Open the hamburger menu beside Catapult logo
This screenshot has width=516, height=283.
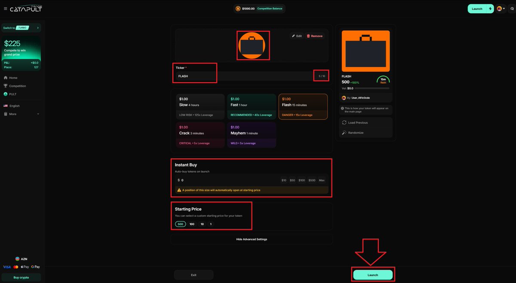point(5,9)
